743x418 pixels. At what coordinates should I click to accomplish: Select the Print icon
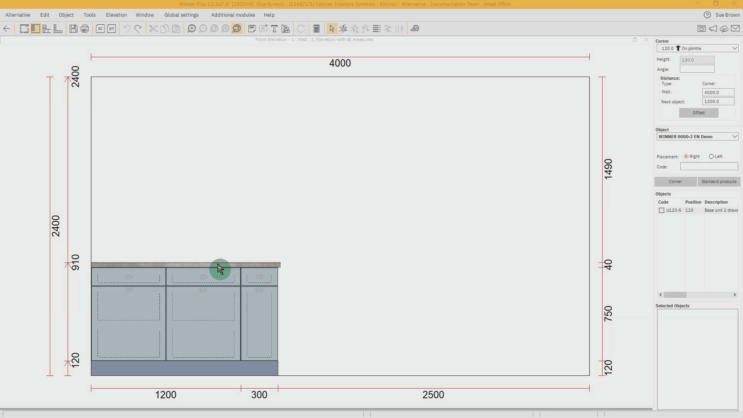pos(85,29)
